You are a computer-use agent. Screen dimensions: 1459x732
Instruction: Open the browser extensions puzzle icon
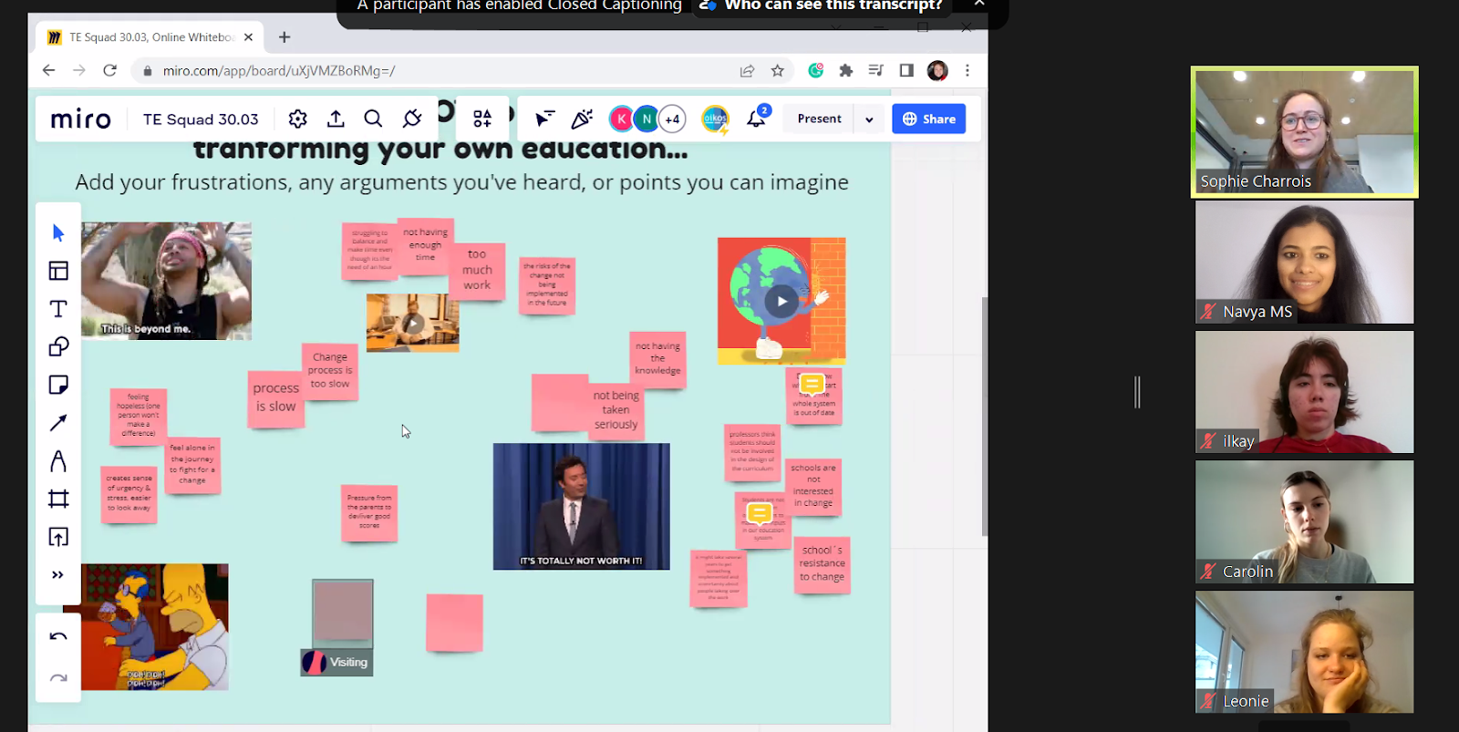[846, 70]
